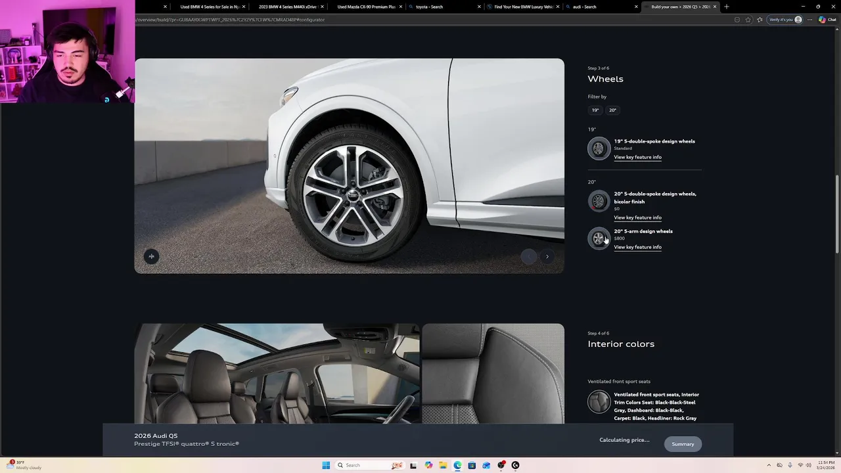Click the Verify it's you profile button
841x473 pixels.
click(x=785, y=20)
